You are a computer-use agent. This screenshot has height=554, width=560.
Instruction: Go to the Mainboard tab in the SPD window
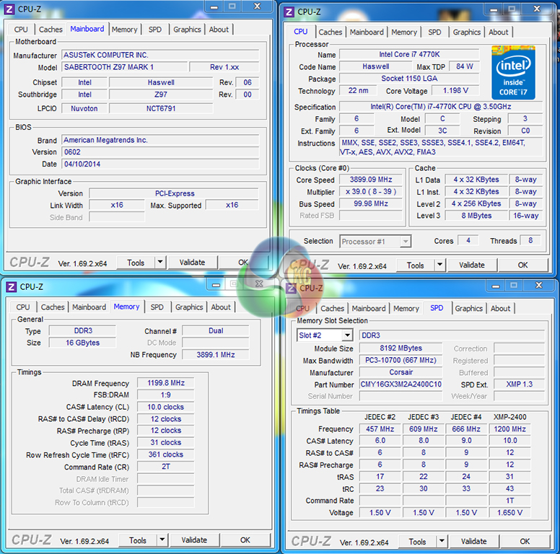369,309
